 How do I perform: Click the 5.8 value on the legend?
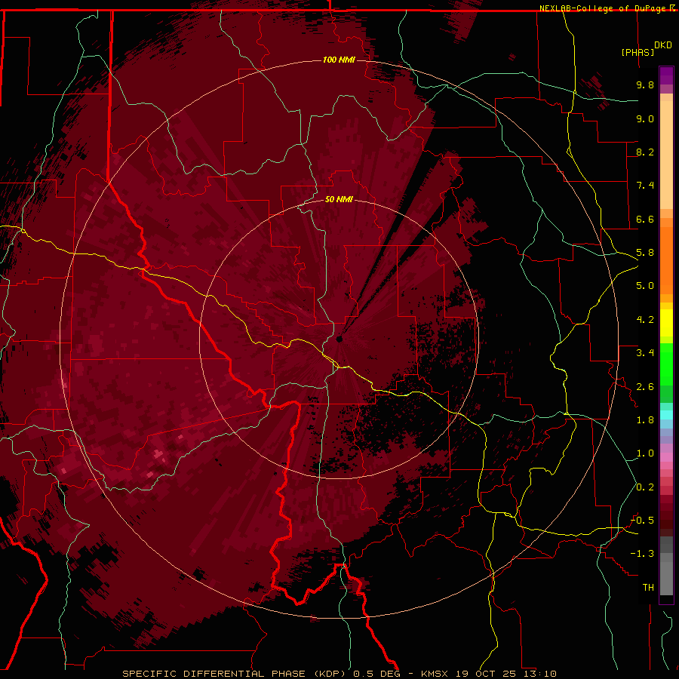point(645,253)
